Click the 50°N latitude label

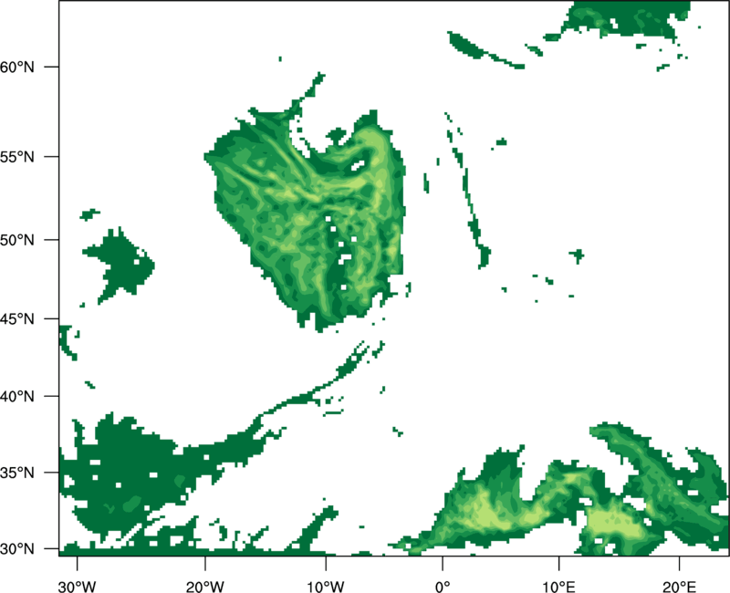pos(17,241)
